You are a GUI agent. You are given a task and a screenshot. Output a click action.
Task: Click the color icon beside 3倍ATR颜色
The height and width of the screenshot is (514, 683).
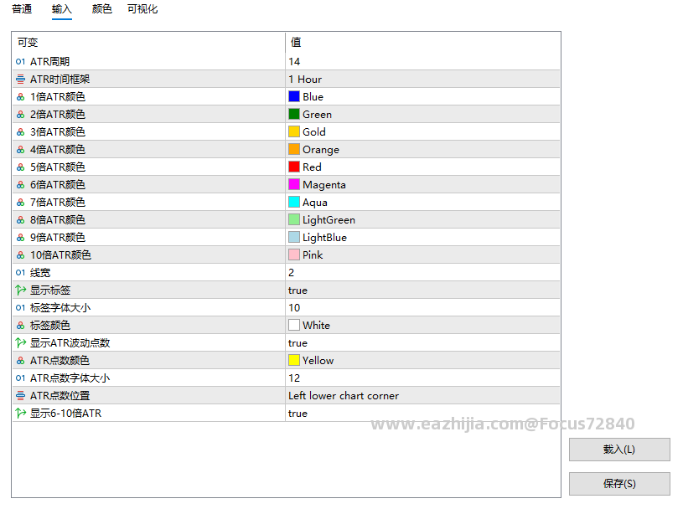tap(20, 132)
